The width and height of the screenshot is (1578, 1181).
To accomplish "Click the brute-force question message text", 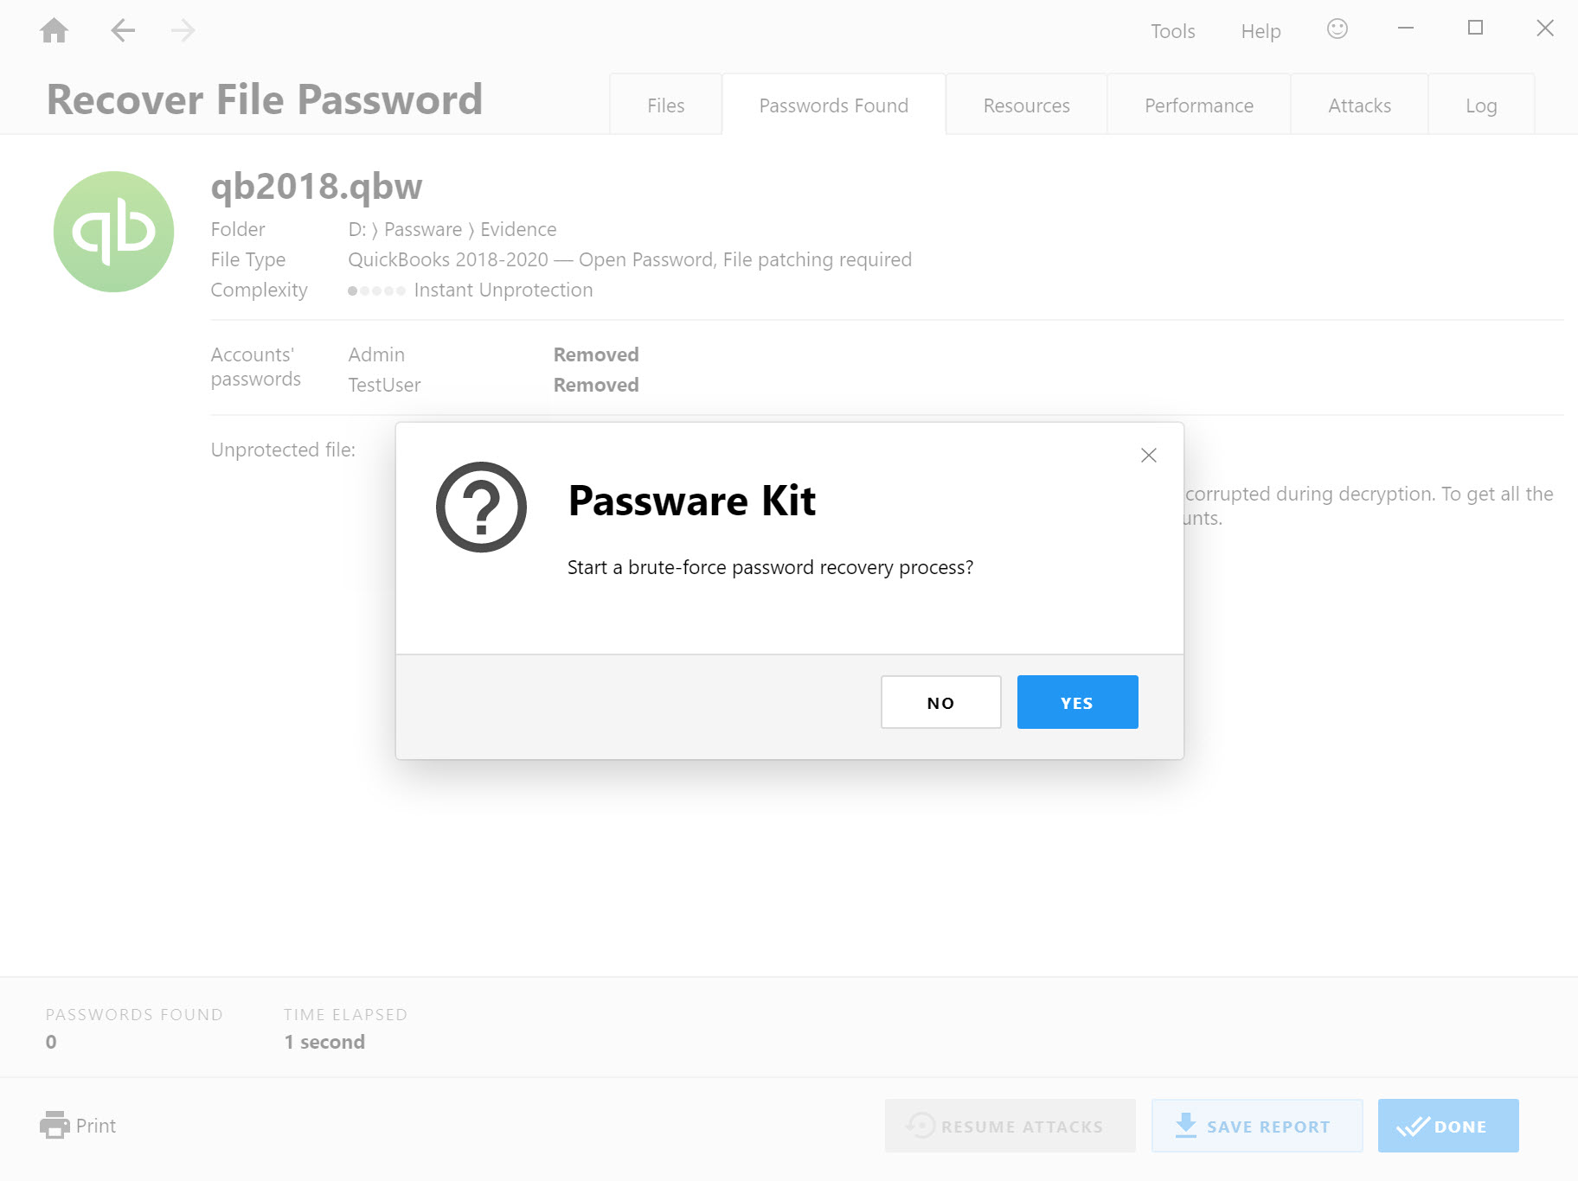I will [x=770, y=567].
